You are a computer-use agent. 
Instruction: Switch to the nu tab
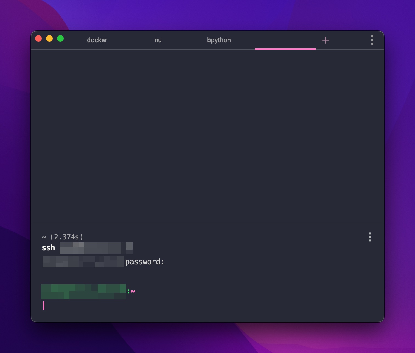[x=158, y=40]
